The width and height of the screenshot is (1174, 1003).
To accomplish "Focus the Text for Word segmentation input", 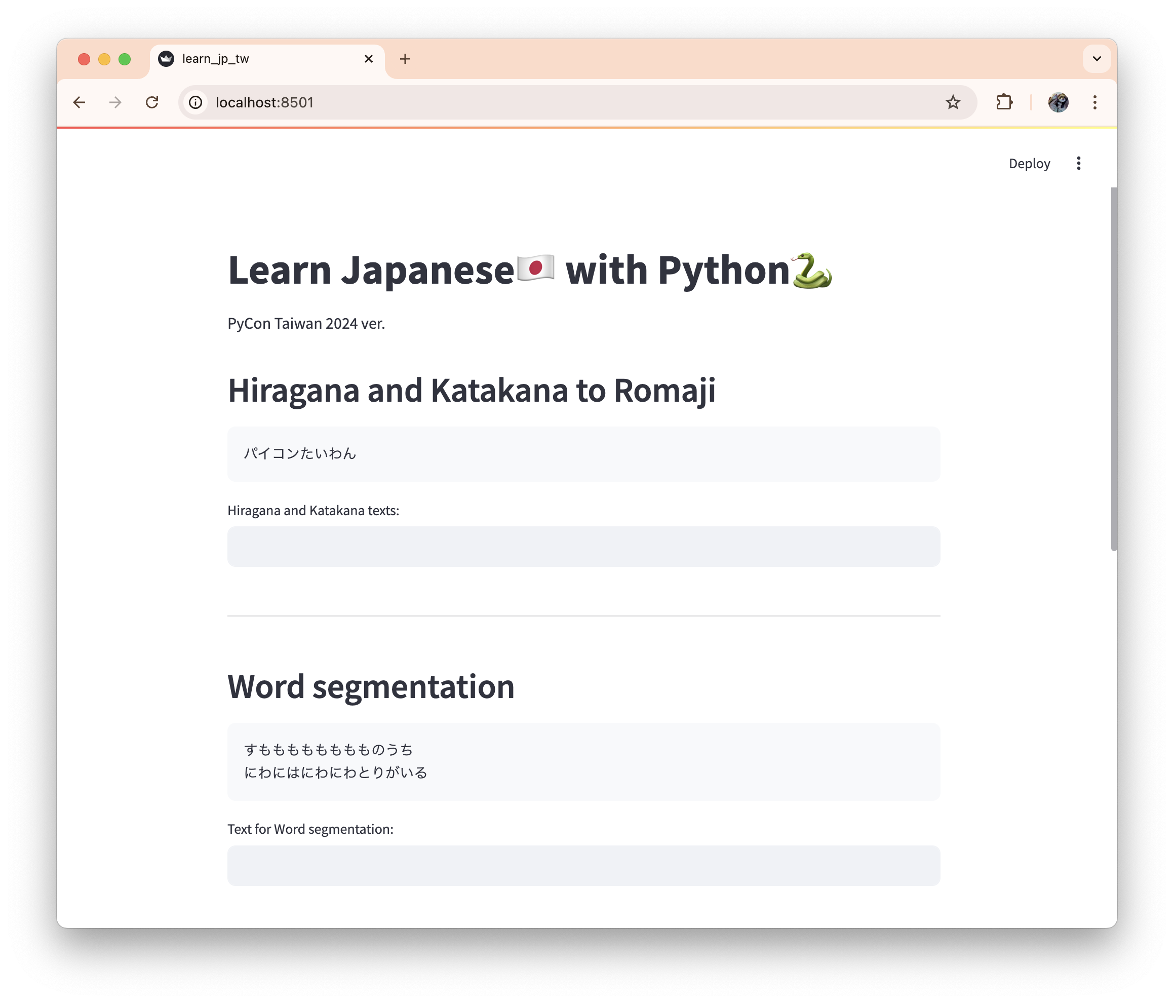I will click(x=583, y=866).
